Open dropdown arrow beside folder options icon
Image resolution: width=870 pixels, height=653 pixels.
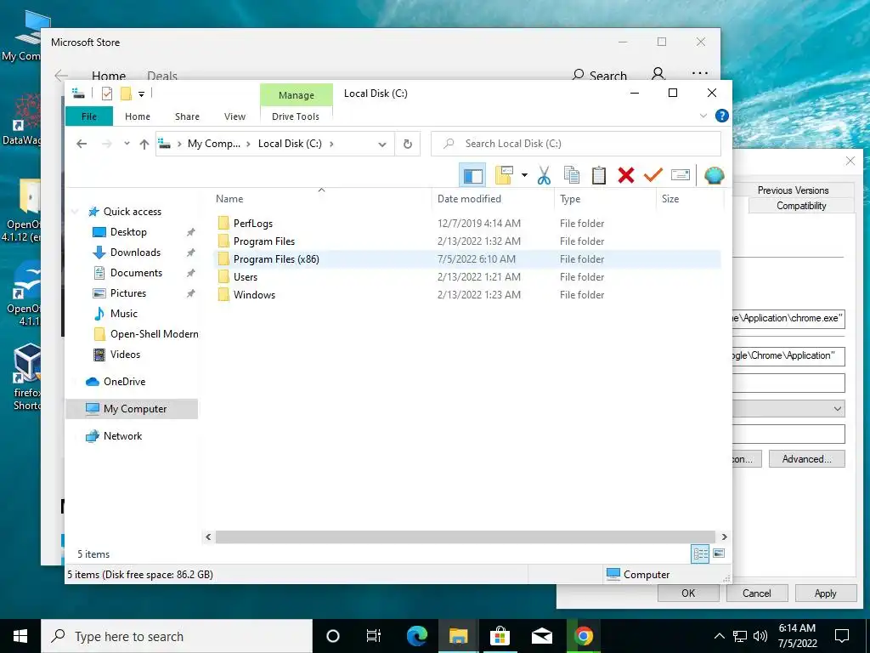coord(524,175)
